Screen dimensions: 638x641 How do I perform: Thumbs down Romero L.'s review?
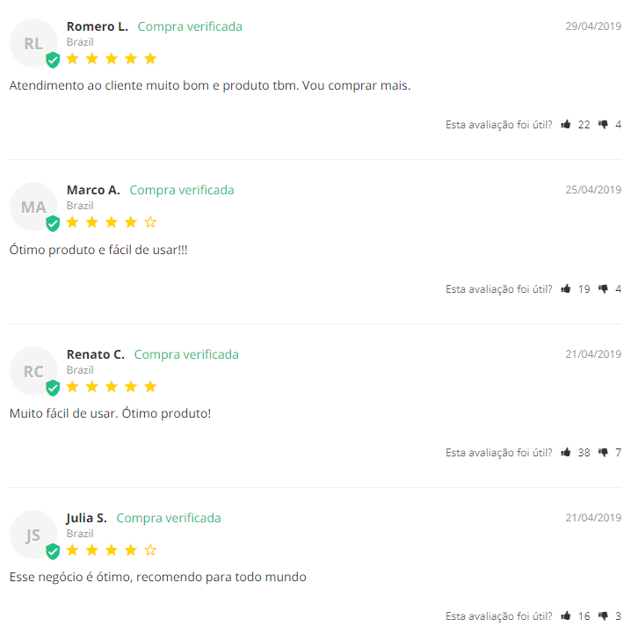[x=603, y=125]
